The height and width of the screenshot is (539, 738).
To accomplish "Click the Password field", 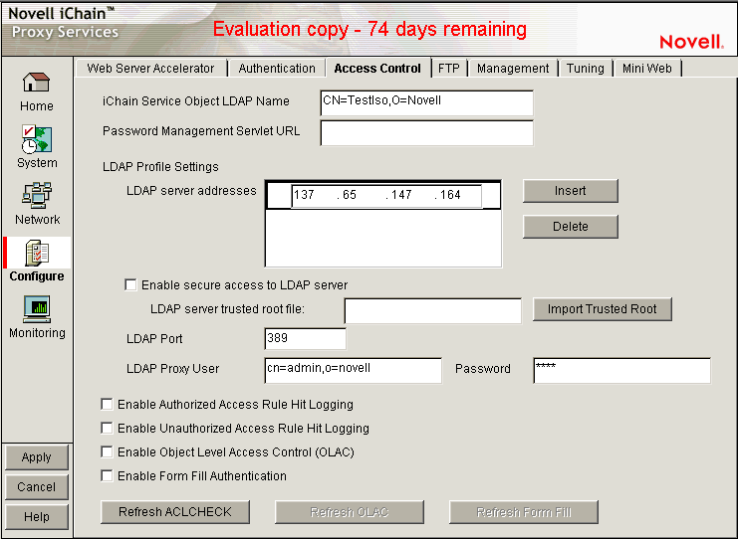I will [622, 370].
